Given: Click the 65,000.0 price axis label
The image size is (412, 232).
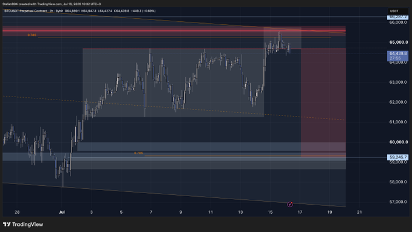Looking at the screenshot, I should click(x=398, y=42).
